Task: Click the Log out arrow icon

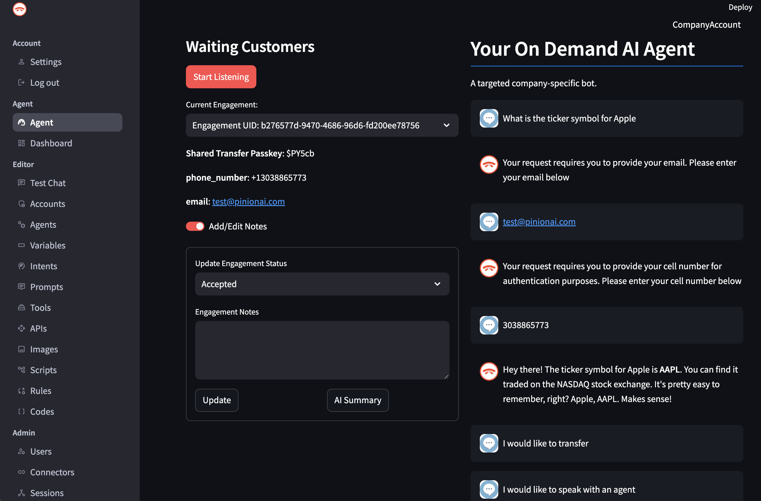Action: tap(21, 83)
